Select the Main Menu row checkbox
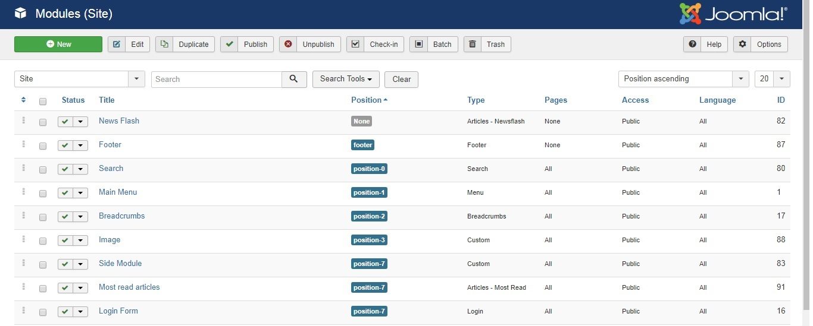Screen dimensions: 813x326 tap(43, 193)
